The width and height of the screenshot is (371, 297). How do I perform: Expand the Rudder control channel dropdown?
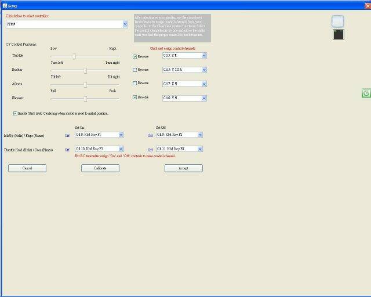point(204,70)
